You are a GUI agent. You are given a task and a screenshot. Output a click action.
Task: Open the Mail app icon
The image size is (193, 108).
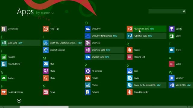point(46,64)
